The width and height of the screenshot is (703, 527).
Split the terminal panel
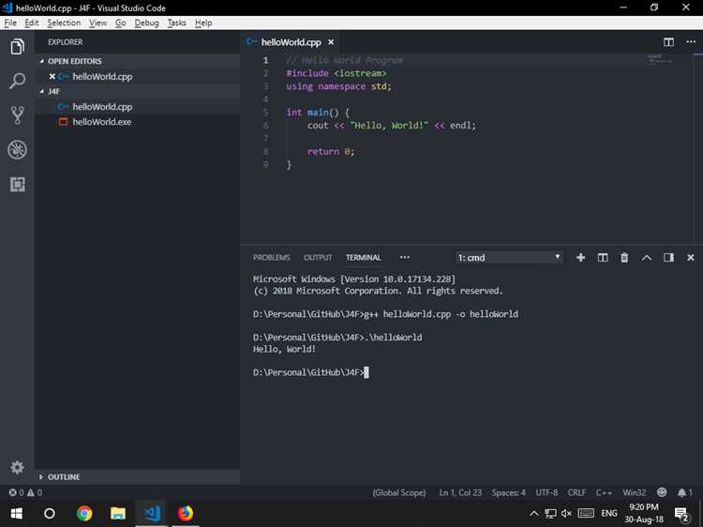(603, 258)
